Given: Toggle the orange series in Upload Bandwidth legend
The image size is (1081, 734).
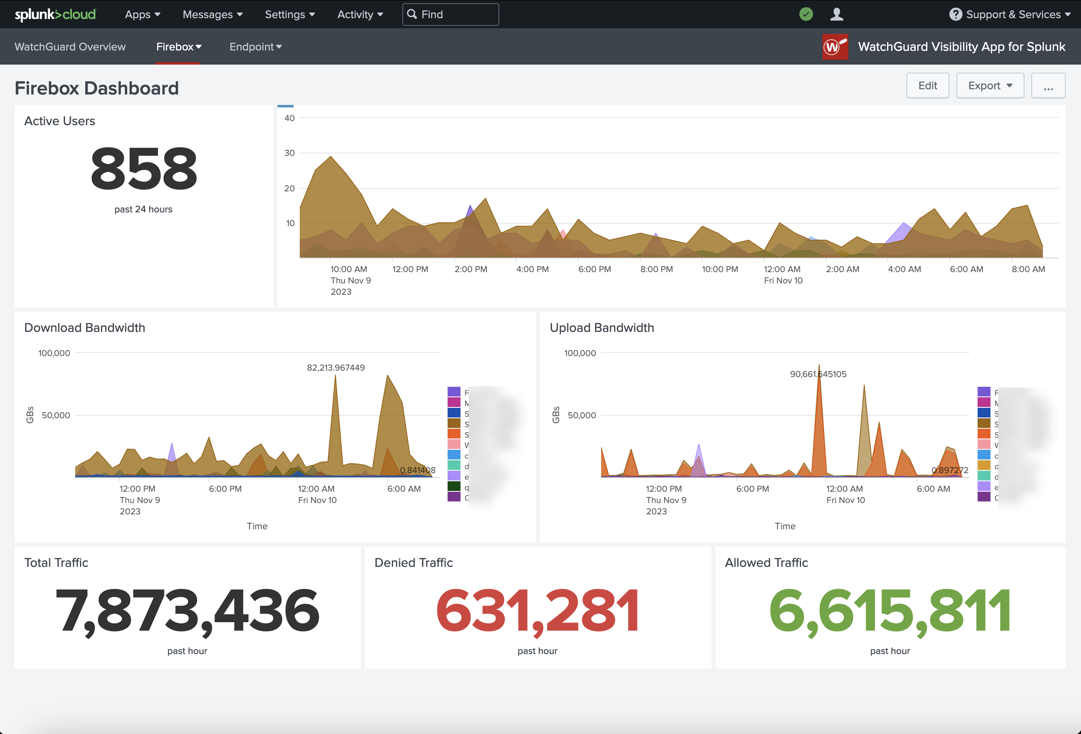Looking at the screenshot, I should [984, 434].
